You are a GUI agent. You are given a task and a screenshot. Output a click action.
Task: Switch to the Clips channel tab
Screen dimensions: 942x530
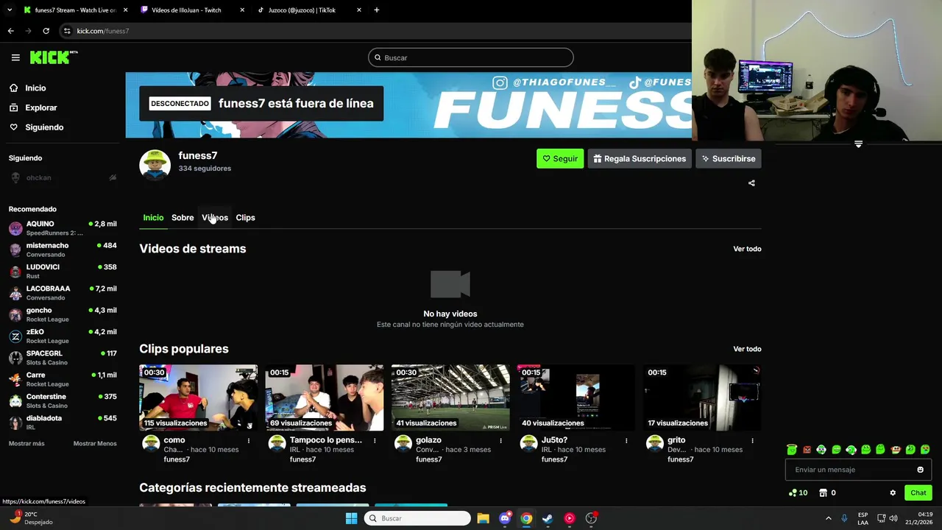(x=245, y=218)
